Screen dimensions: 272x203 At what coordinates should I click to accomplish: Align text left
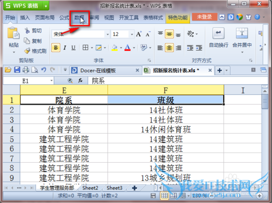160,48
